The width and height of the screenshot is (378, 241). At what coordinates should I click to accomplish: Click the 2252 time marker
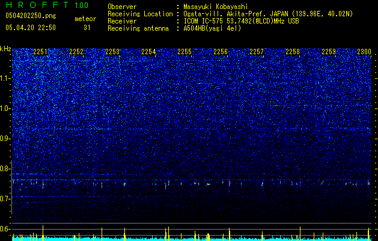tap(76, 52)
